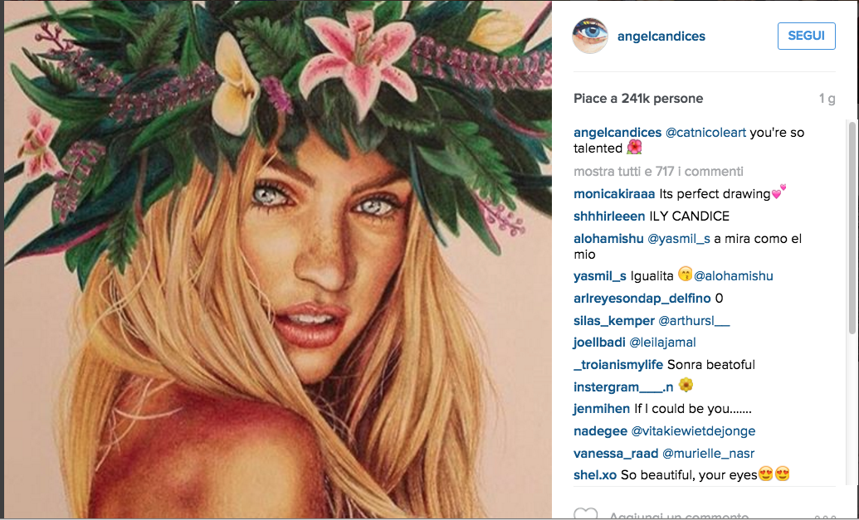
Task: Click the angelcandices eye profile avatar
Action: (x=590, y=36)
